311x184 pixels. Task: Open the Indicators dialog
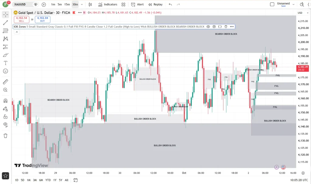[108, 4]
